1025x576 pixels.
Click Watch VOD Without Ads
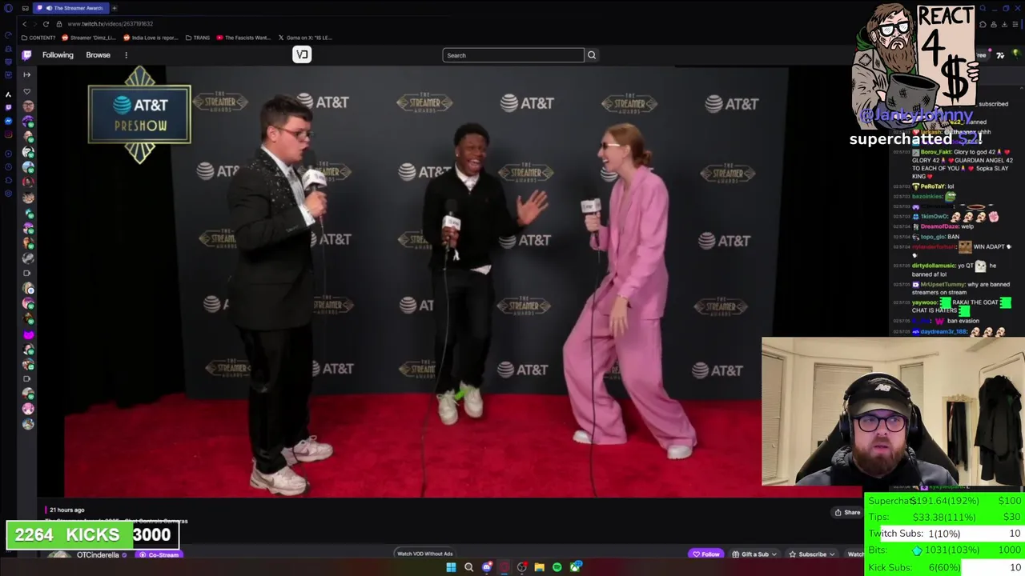(425, 554)
